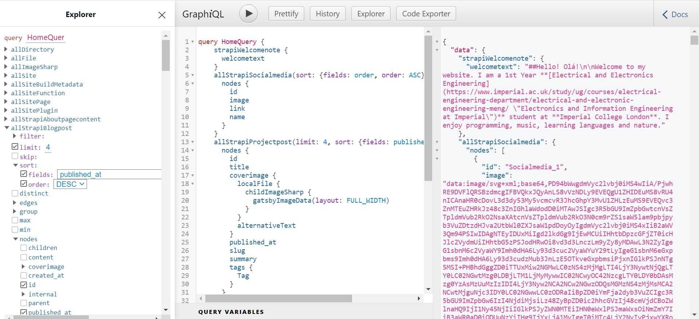Toggle the Explorer toolbar button
The image size is (699, 319).
(x=371, y=14)
